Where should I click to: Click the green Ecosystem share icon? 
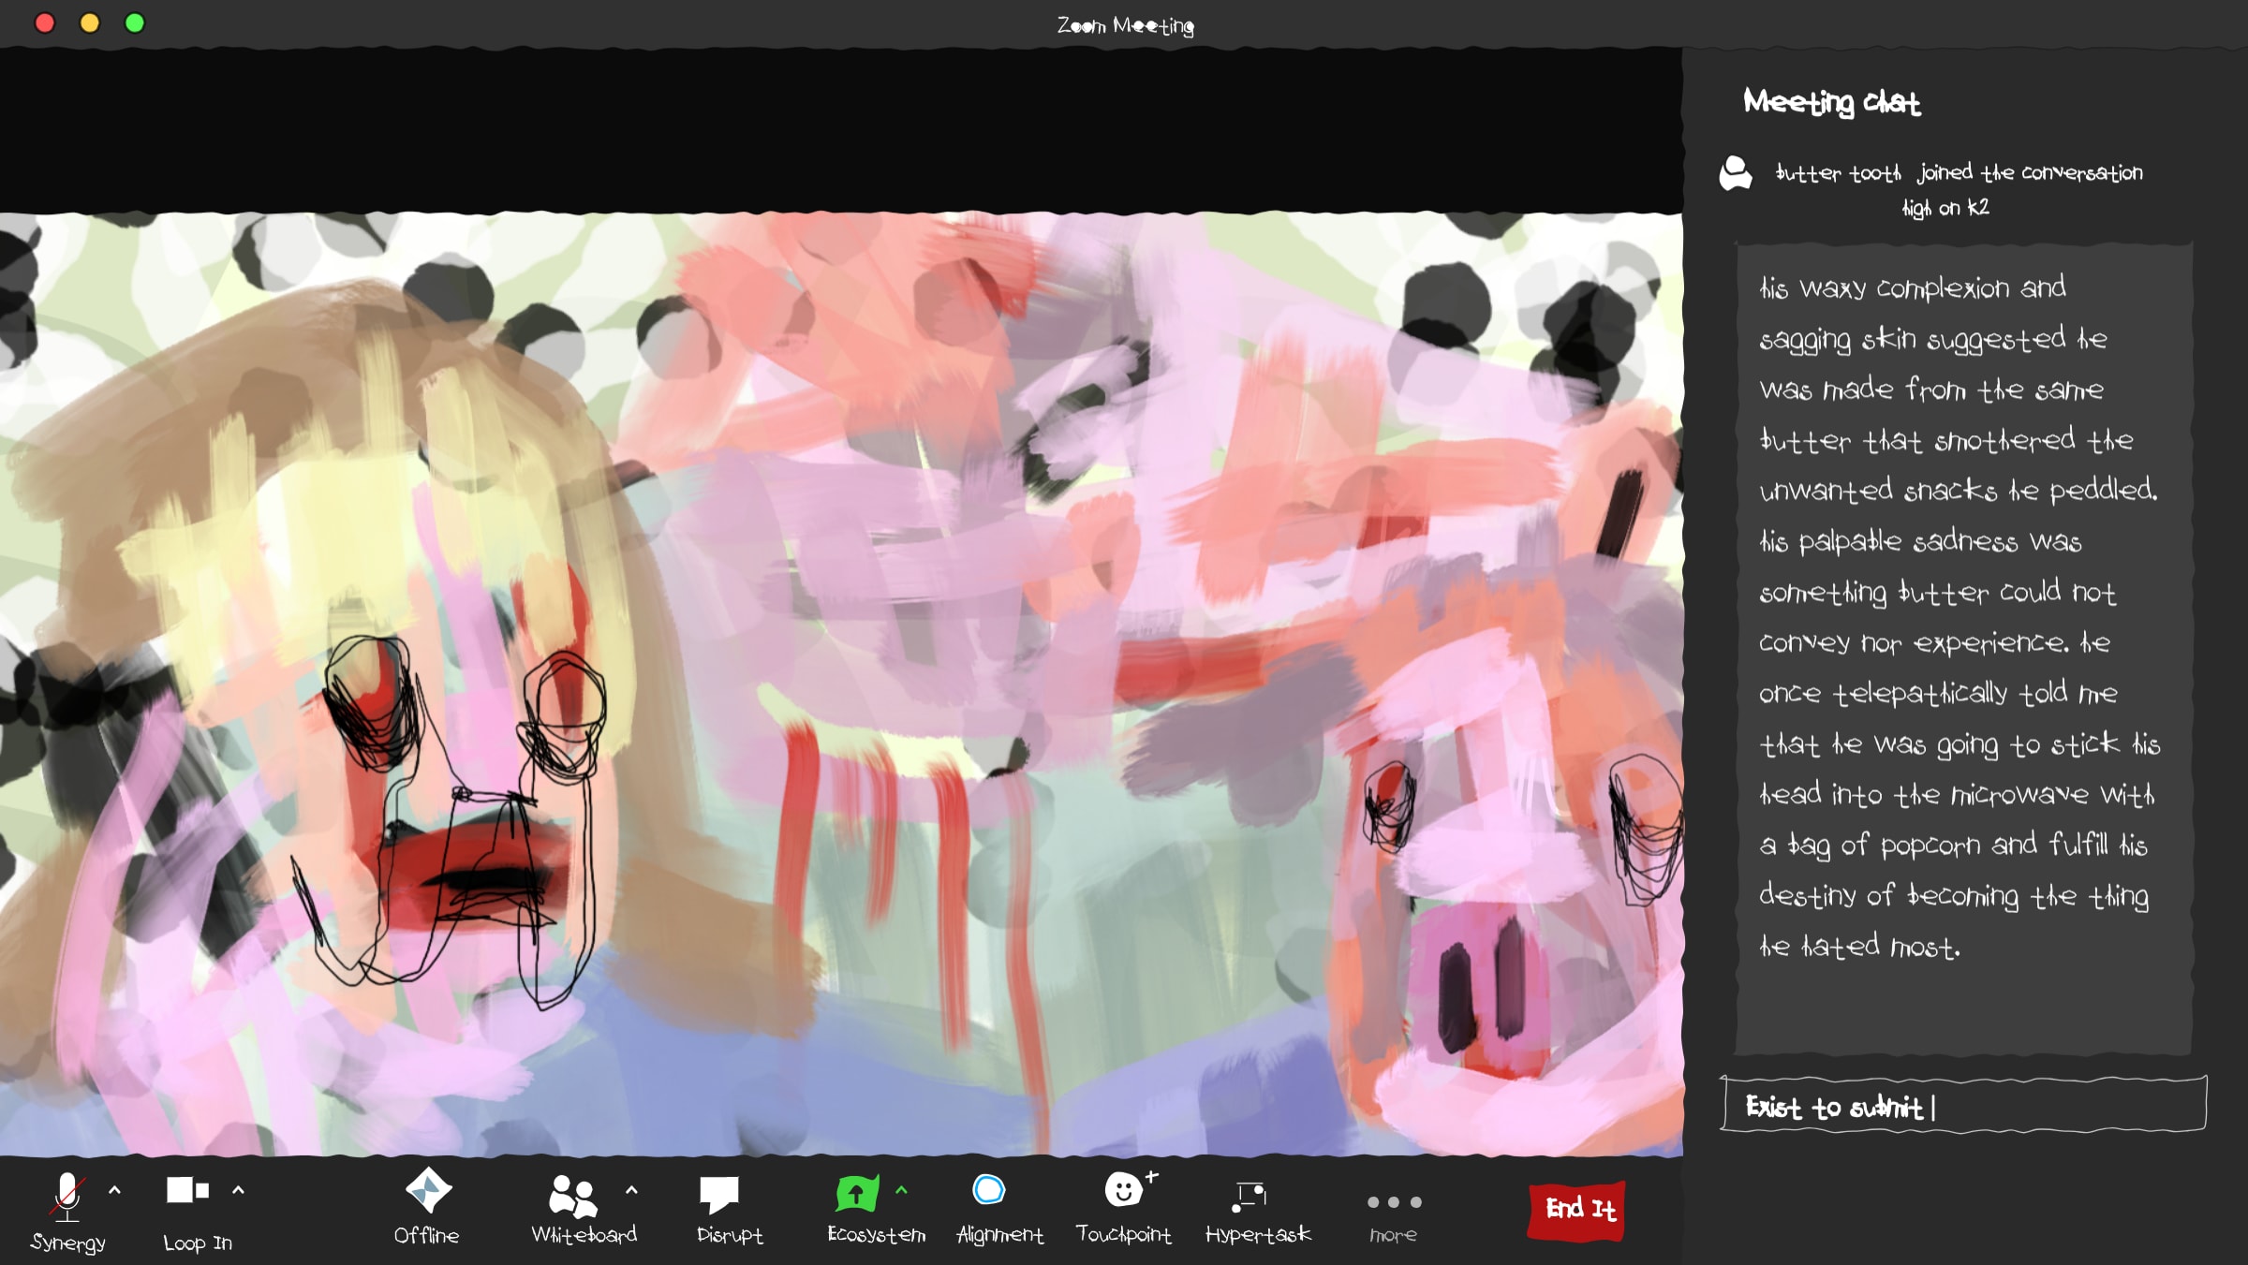(856, 1193)
